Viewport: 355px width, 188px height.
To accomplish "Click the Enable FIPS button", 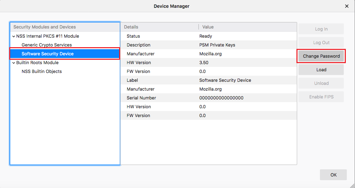I will click(321, 97).
